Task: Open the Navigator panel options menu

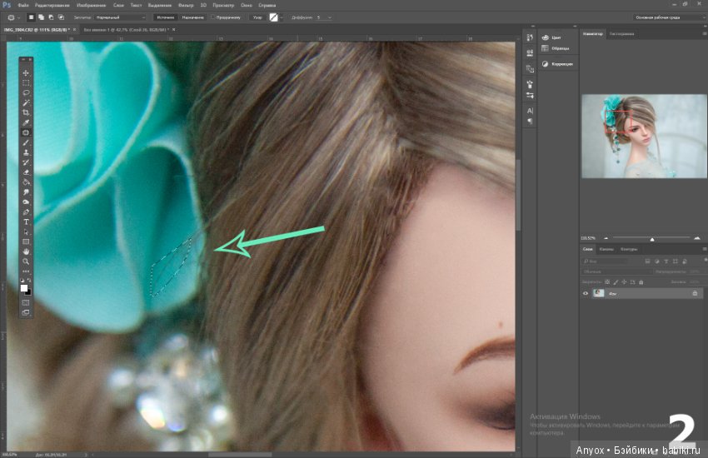Action: tap(705, 34)
